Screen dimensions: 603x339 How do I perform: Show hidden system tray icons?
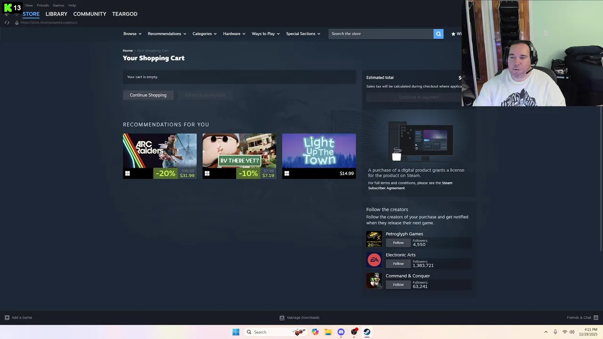click(546, 332)
